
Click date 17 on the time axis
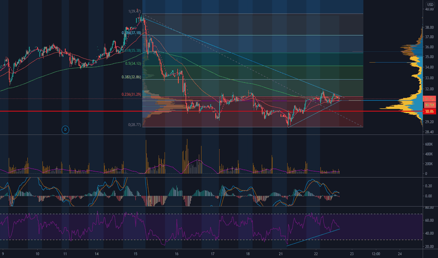tap(212, 254)
